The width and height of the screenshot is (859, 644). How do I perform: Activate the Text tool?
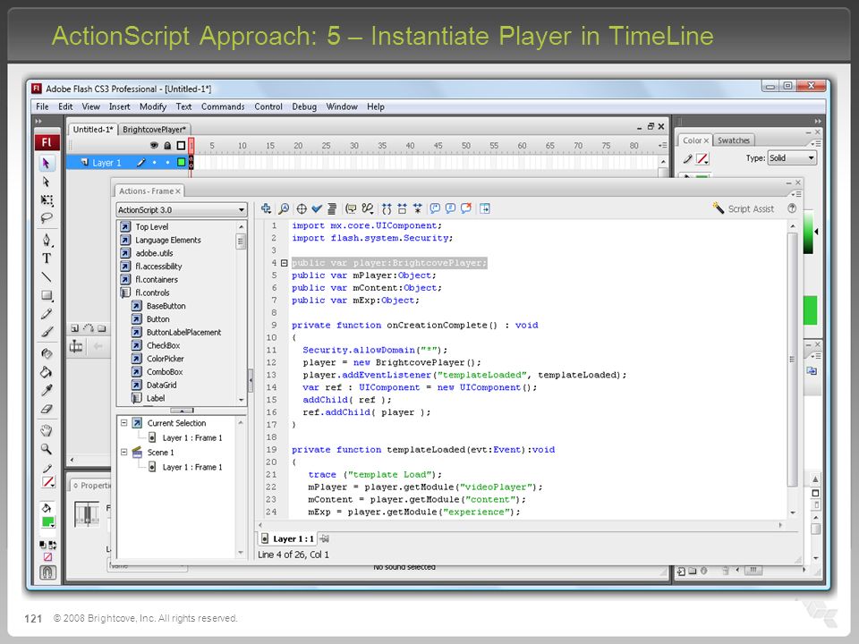click(x=47, y=258)
